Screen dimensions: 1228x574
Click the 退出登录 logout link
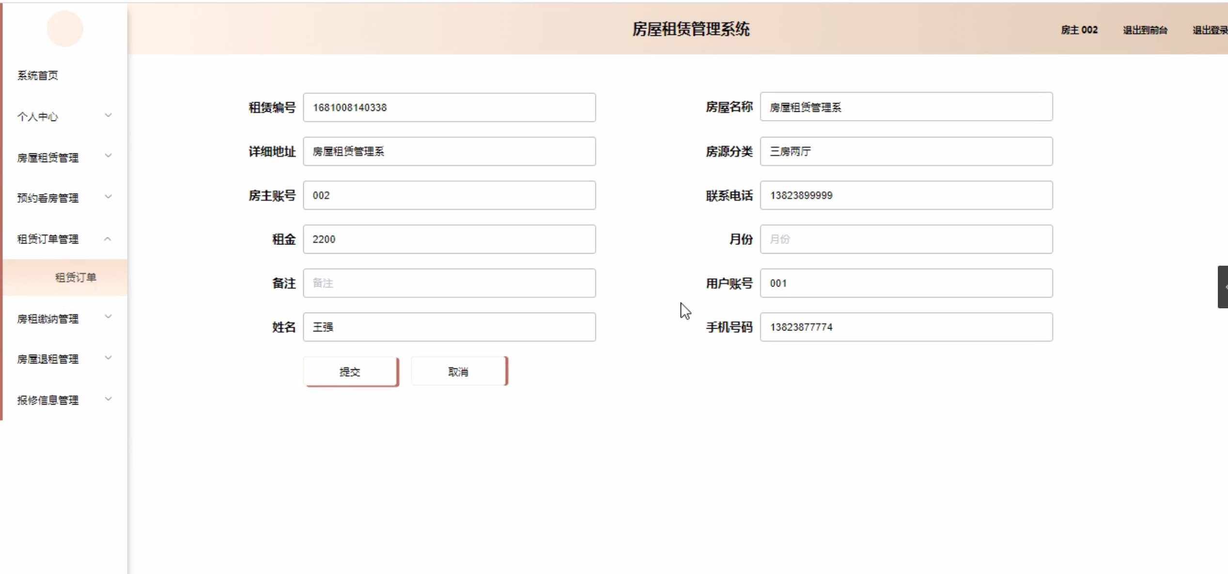coord(1210,30)
